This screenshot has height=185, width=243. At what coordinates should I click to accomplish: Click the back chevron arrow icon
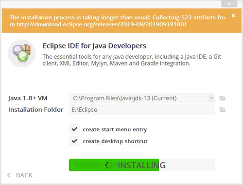click(x=9, y=175)
